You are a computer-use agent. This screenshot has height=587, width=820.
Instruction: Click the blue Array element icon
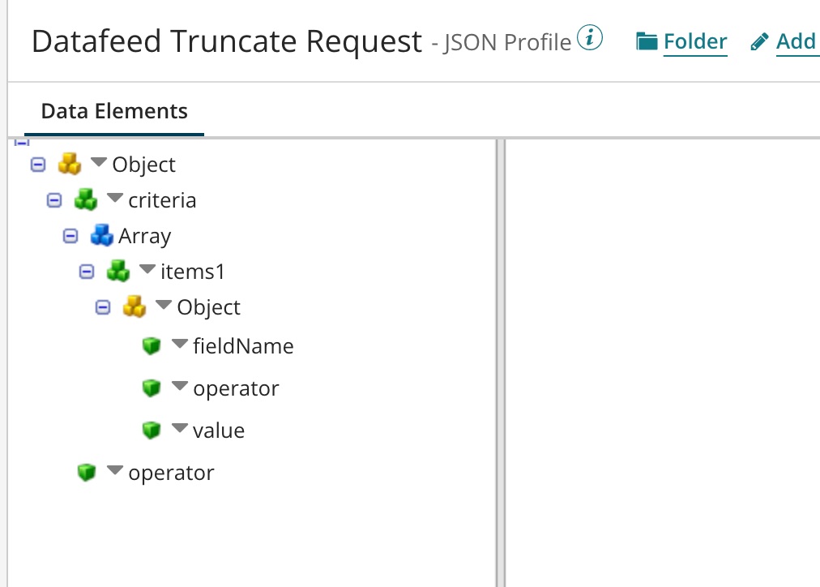(x=102, y=235)
